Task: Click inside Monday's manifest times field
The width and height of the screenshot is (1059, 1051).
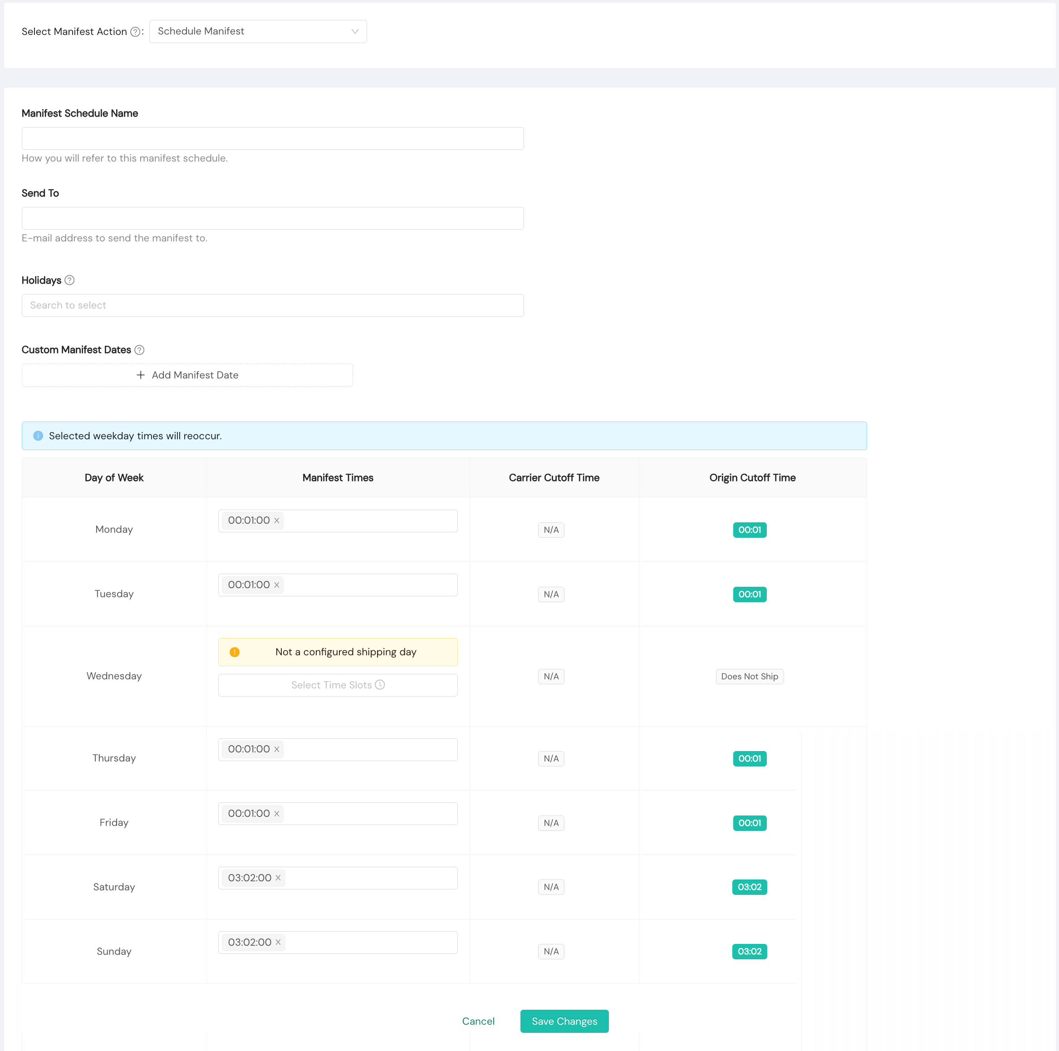Action: pyautogui.click(x=370, y=521)
